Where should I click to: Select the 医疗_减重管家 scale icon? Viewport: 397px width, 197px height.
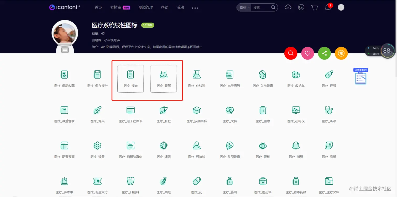[64, 110]
